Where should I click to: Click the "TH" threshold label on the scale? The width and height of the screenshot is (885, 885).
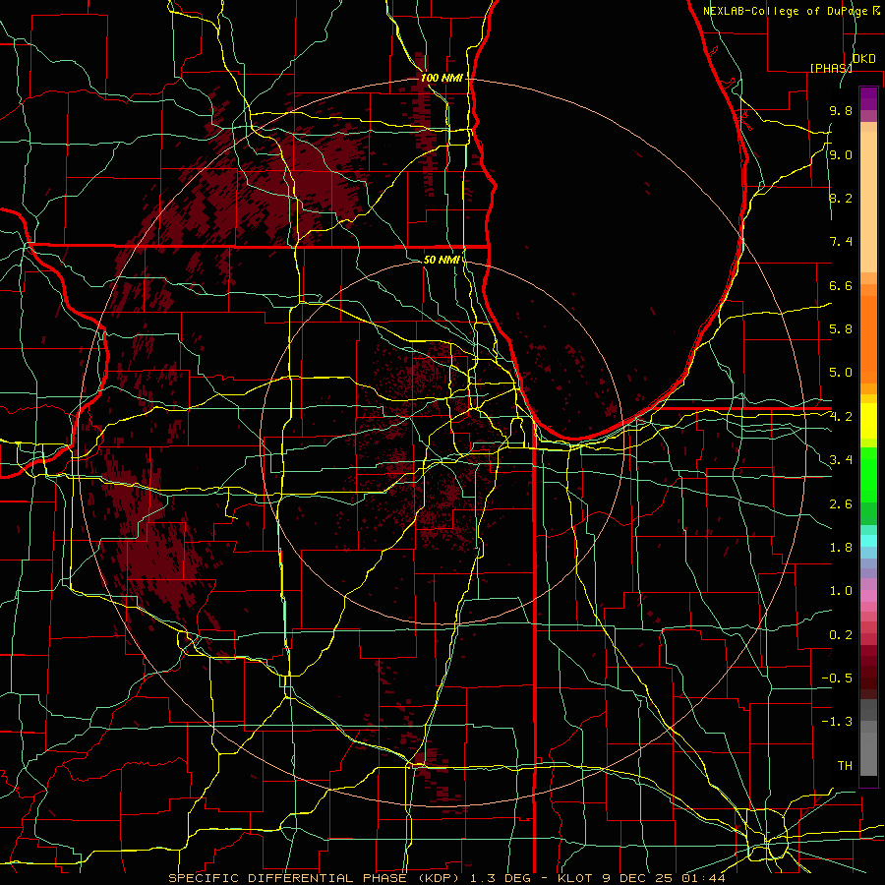845,766
